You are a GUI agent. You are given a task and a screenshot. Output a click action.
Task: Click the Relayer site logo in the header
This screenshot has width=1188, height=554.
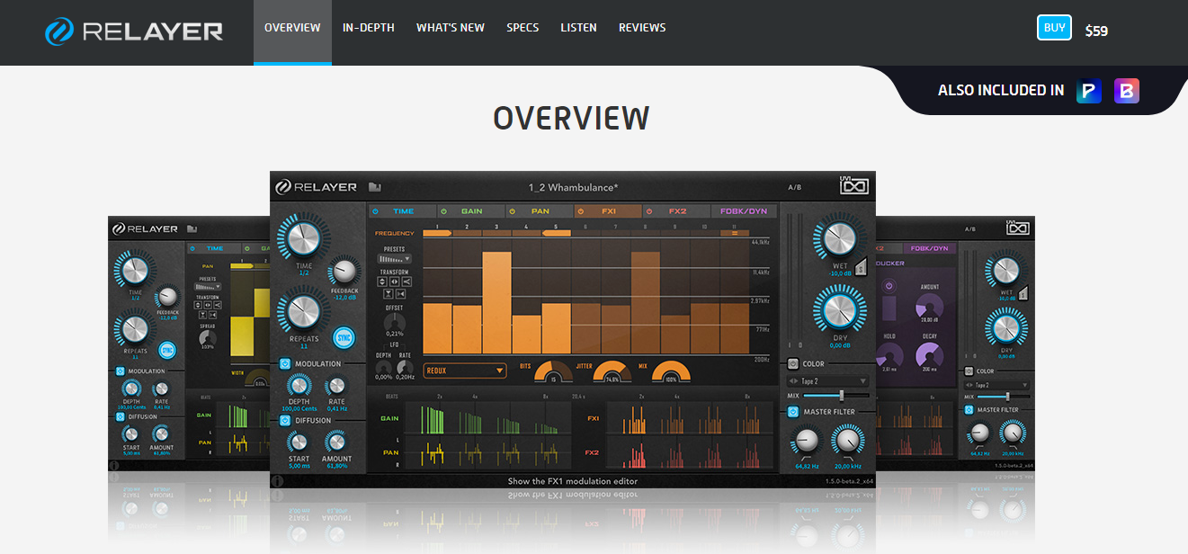click(134, 31)
